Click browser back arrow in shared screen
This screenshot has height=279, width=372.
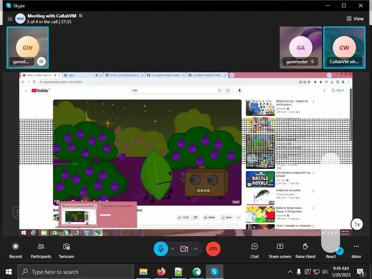pyautogui.click(x=23, y=82)
